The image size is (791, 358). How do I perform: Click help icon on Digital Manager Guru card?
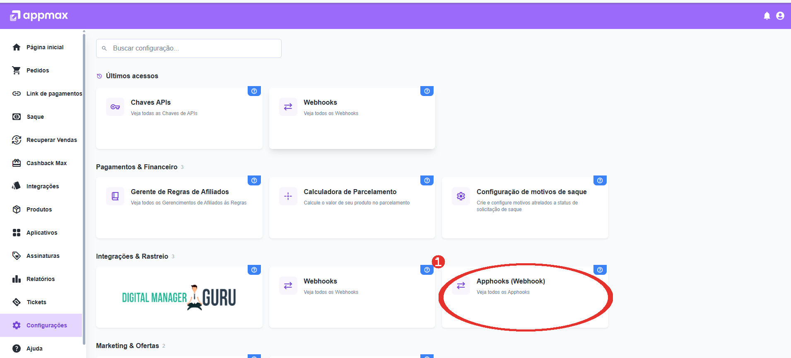254,270
